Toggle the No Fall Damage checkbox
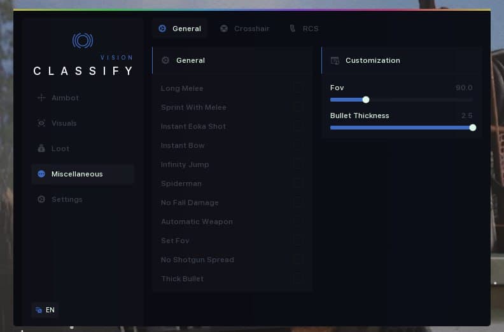Image resolution: width=504 pixels, height=332 pixels. (x=298, y=203)
